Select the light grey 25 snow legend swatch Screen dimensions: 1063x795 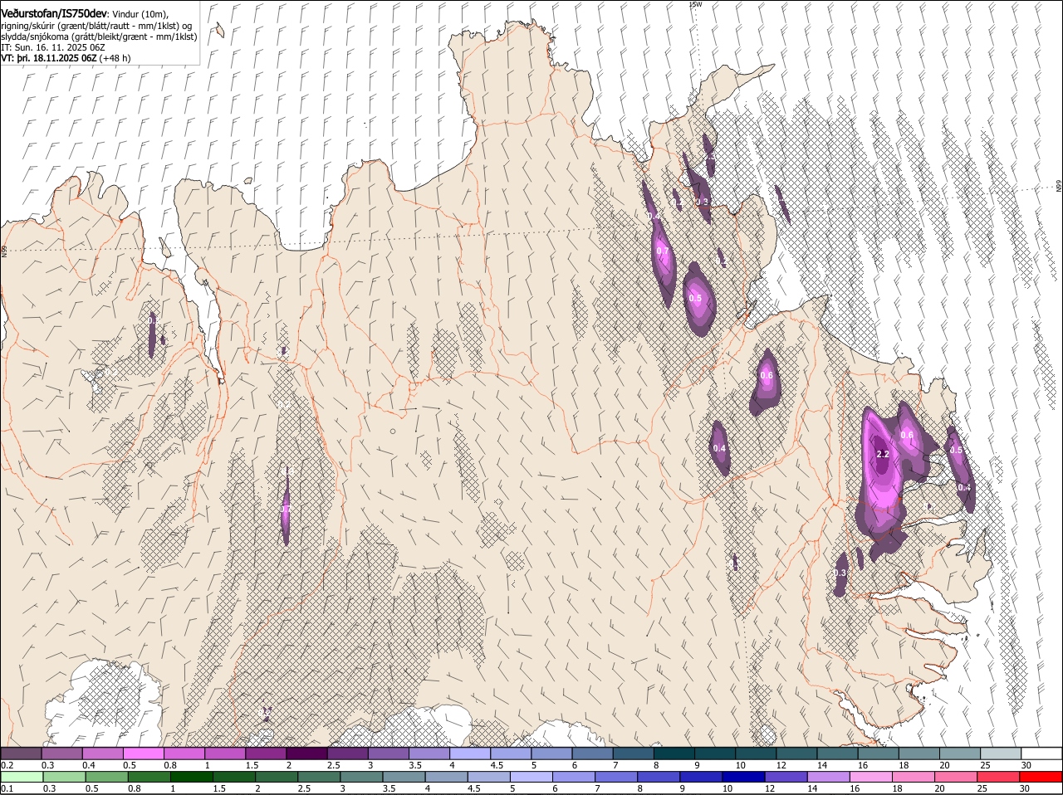click(1001, 754)
